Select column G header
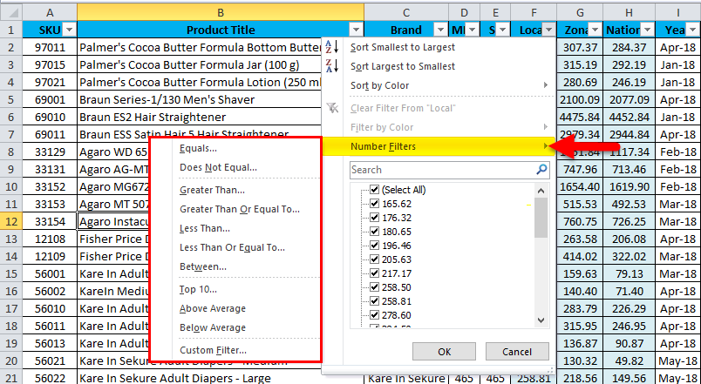 pos(580,12)
